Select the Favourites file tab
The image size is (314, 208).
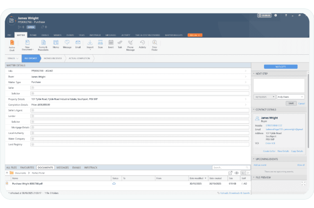[27, 167]
